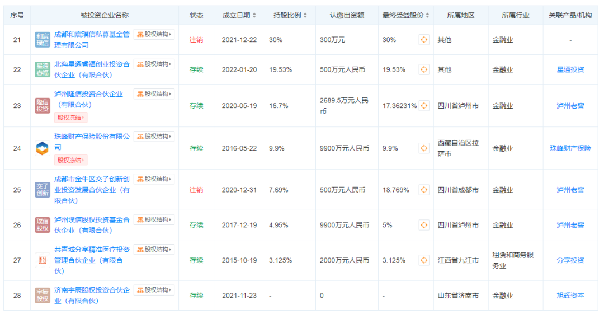Click the target icon next to 18.769%
The image size is (604, 314).
424,190
